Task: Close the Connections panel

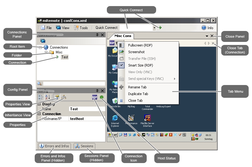Action: (102, 35)
